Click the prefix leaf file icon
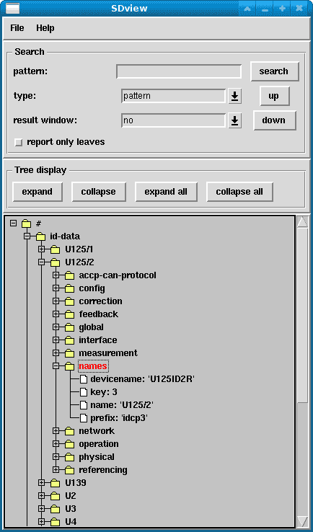Image resolution: width=313 pixels, height=532 pixels. pos(84,418)
